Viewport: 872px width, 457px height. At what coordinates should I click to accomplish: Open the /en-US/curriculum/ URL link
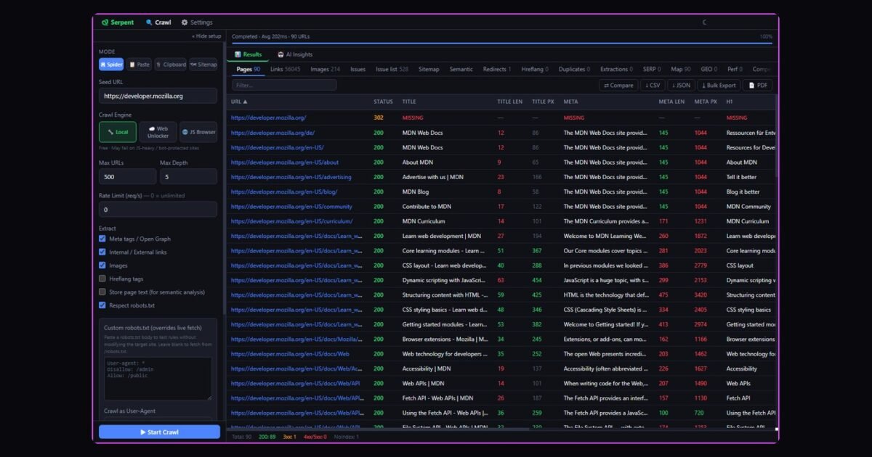click(292, 221)
